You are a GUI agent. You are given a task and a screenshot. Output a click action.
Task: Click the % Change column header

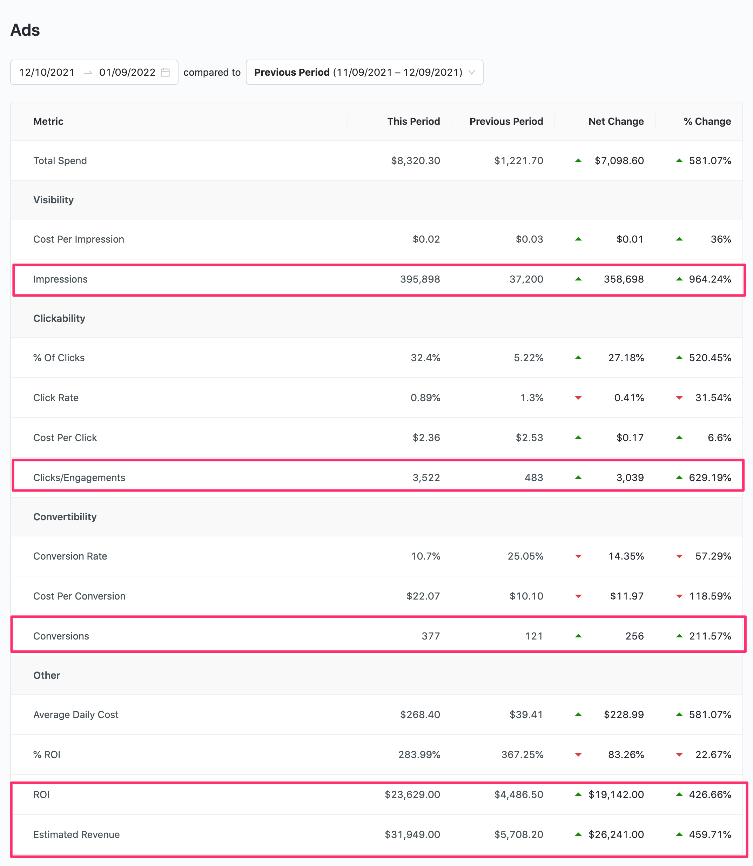(707, 121)
